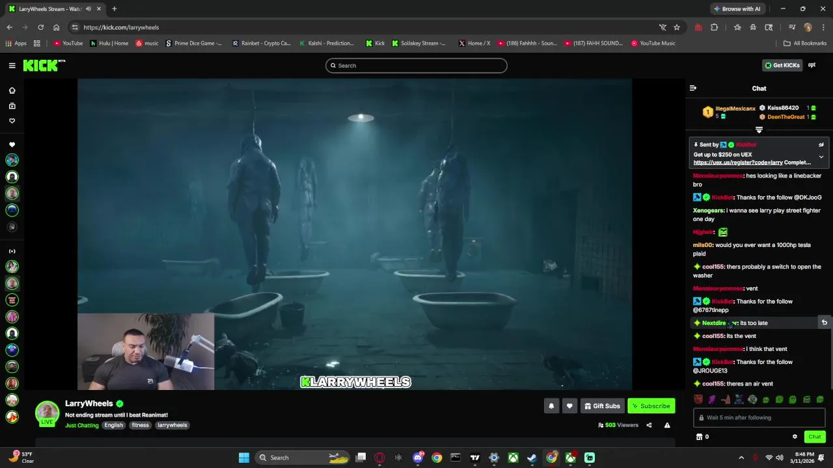
Task: Go to Kick home via sidebar house icon
Action: click(12, 90)
